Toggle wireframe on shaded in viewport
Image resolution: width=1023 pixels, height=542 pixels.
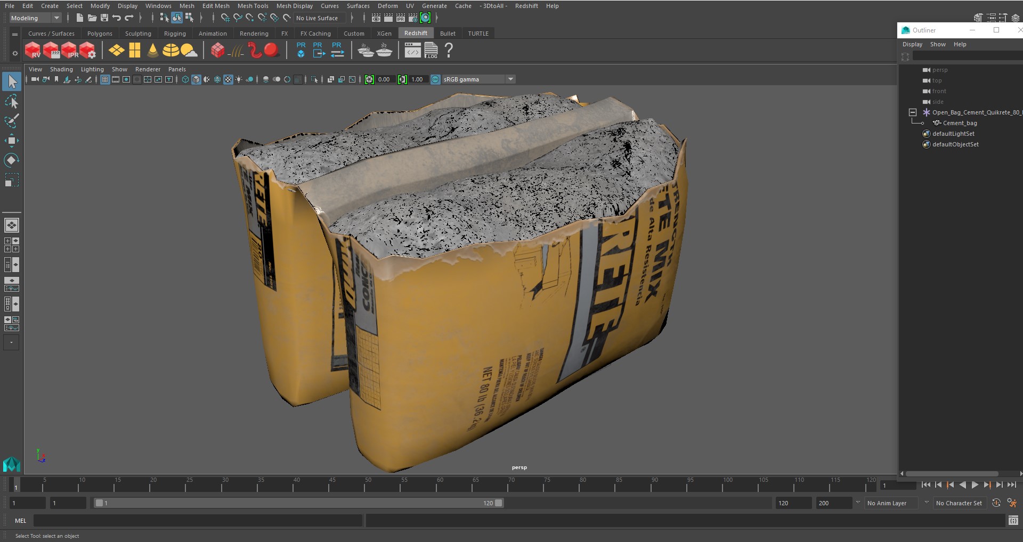click(x=217, y=79)
